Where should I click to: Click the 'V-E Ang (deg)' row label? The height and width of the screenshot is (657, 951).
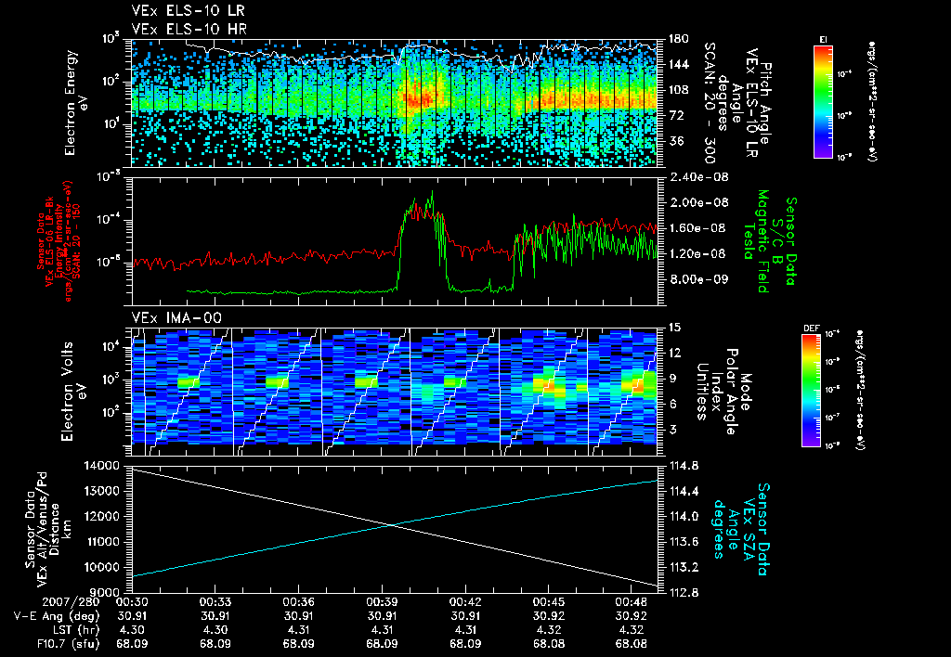(57, 616)
